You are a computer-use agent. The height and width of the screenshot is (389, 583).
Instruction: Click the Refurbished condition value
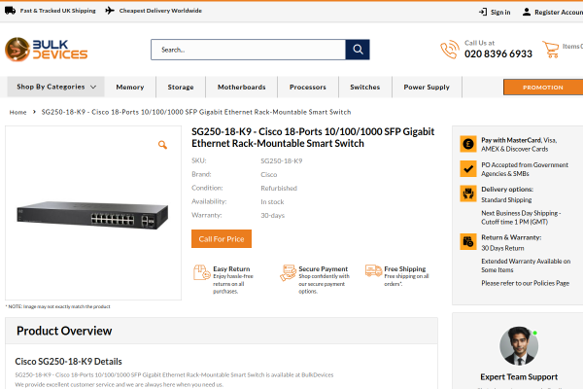coord(279,189)
